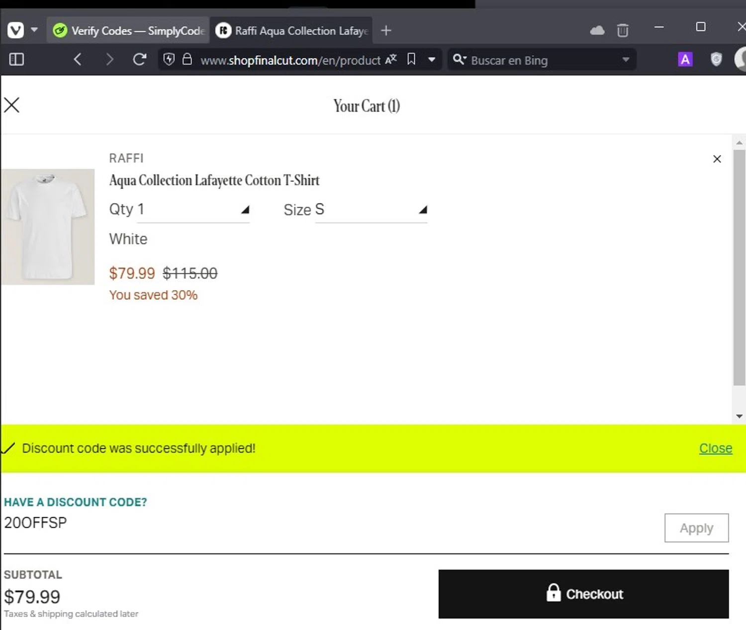746x630 pixels.
Task: Open the Vivaldi menu icon
Action: coord(15,30)
